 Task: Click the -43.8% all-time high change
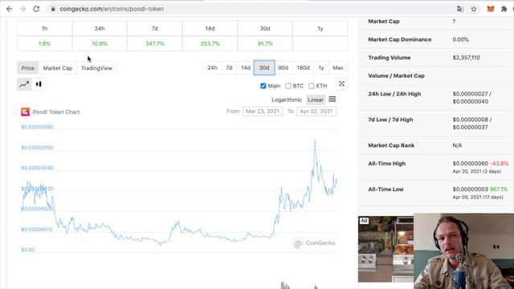[500, 164]
